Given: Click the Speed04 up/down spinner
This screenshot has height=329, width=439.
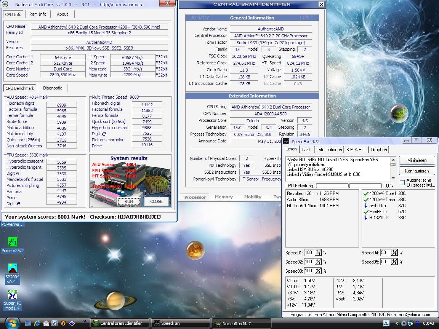Looking at the screenshot, I should [x=394, y=253].
